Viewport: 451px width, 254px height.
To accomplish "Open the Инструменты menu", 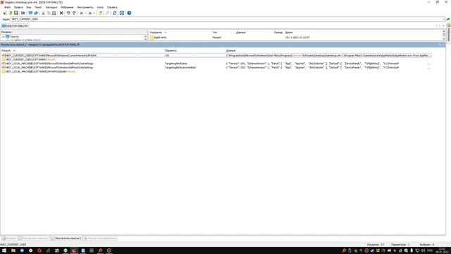I will pyautogui.click(x=85, y=7).
